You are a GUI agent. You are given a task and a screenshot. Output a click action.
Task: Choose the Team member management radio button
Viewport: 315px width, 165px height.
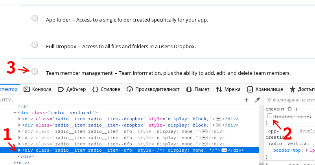[x=35, y=71]
